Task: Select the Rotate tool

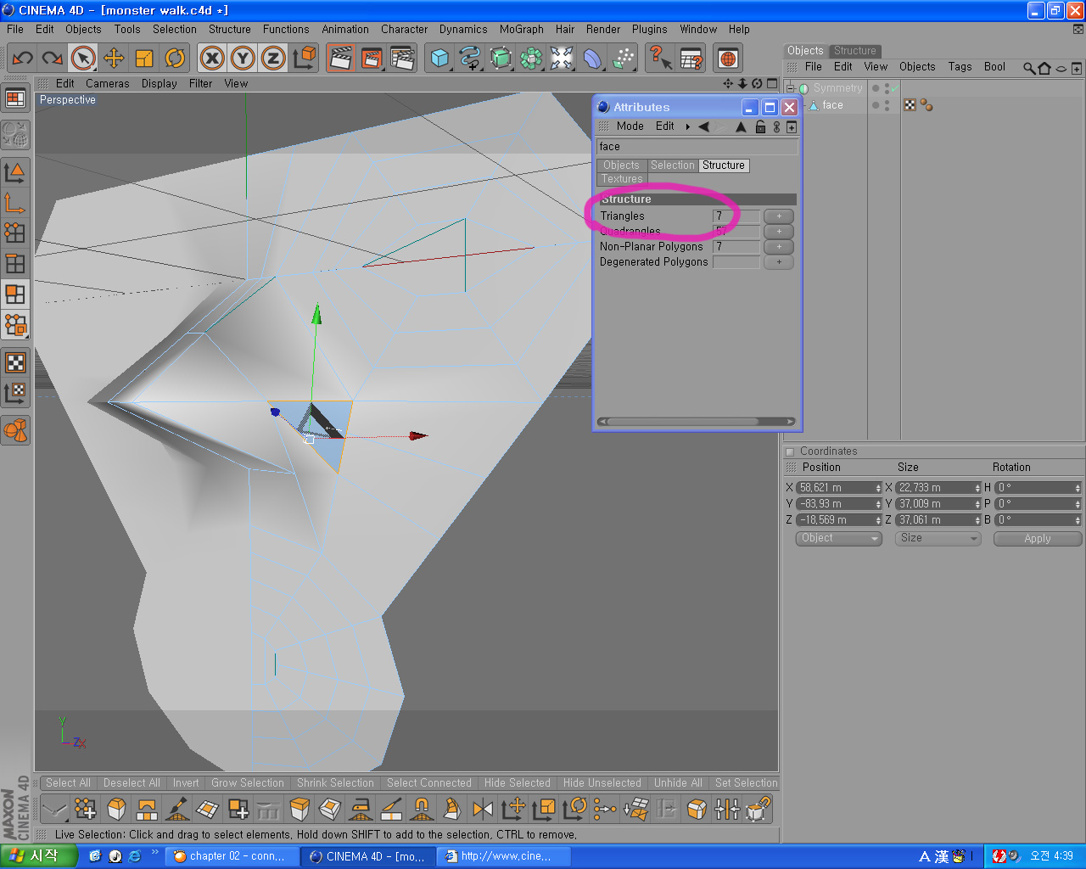Action: click(175, 58)
